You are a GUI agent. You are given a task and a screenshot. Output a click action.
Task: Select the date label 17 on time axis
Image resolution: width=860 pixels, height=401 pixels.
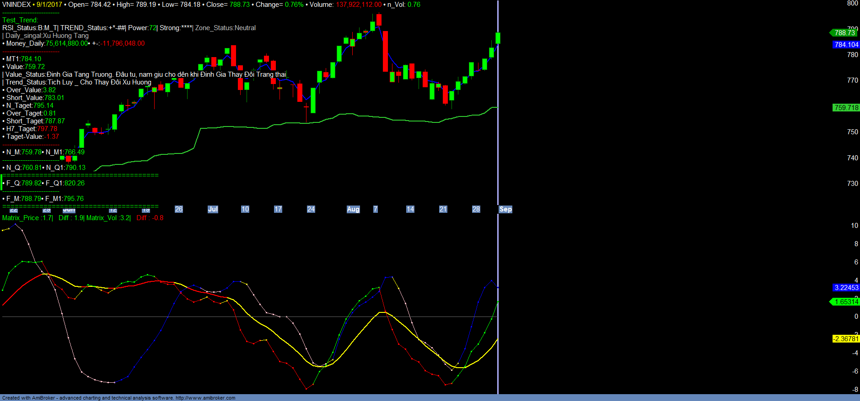[x=278, y=209]
